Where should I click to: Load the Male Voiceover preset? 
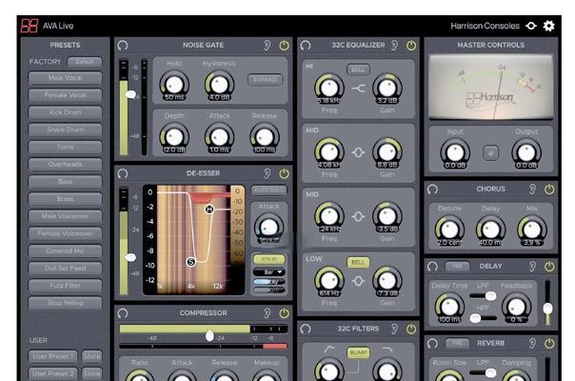coord(65,216)
